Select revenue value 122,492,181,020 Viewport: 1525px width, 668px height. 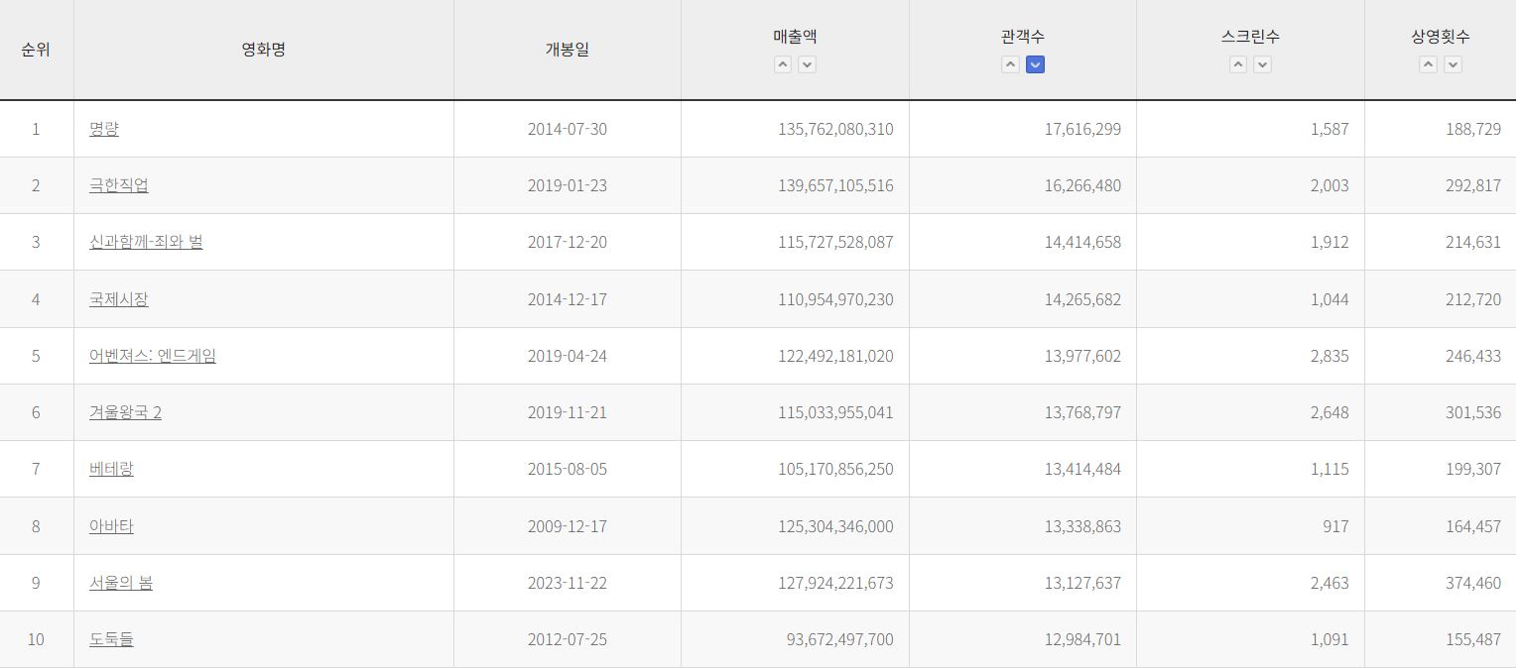[835, 356]
